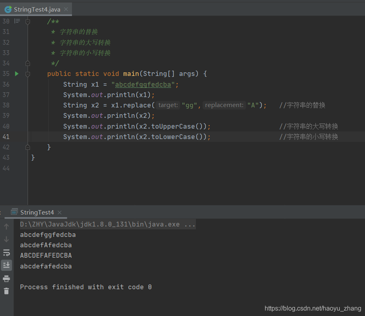Viewport: 365px width, 316px height.
Task: Click Javadoc text 字符串的大写转换 on line 32
Action: (85, 43)
